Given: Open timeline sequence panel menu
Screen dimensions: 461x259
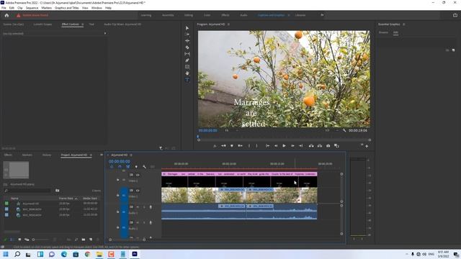Looking at the screenshot, I should pos(131,155).
